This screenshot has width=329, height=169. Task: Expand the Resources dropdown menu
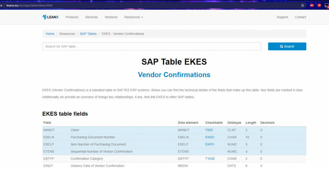(x=134, y=17)
